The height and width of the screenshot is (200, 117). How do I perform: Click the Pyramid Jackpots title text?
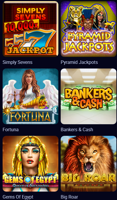point(79,62)
